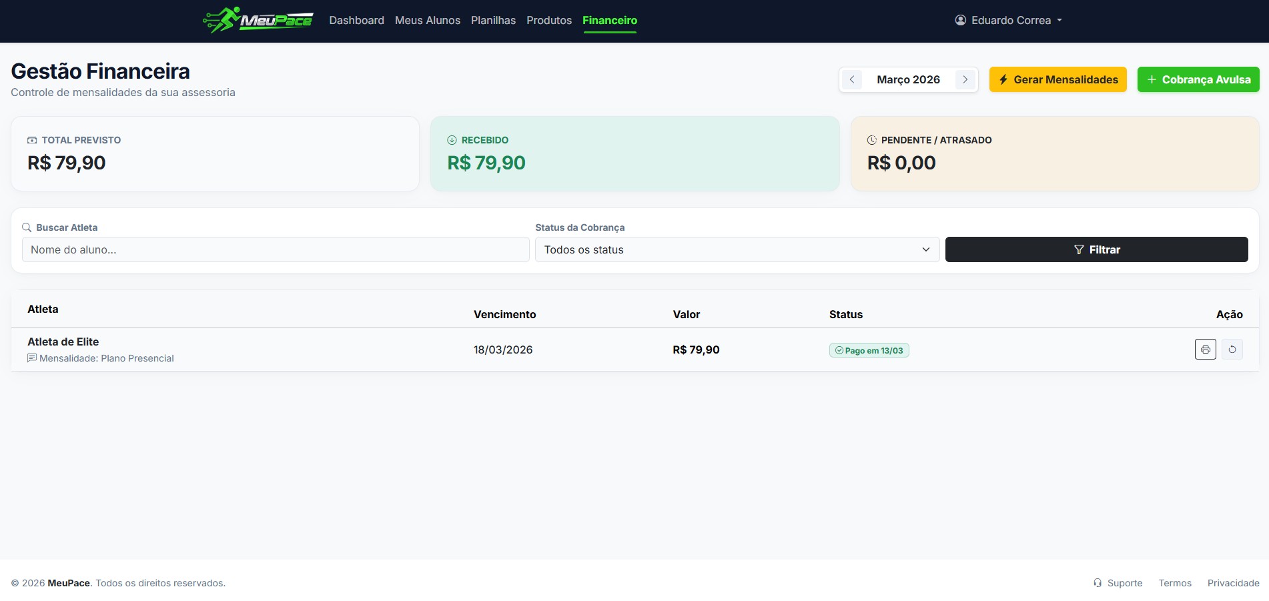This screenshot has width=1269, height=601.
Task: Click the revert payment icon
Action: pyautogui.click(x=1232, y=350)
